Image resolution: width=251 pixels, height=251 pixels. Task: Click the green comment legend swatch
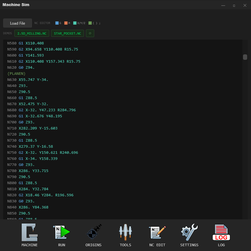(90, 23)
